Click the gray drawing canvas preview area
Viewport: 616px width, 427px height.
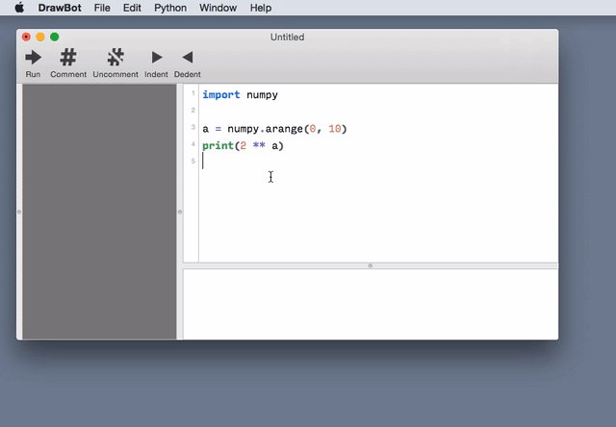[x=99, y=212]
